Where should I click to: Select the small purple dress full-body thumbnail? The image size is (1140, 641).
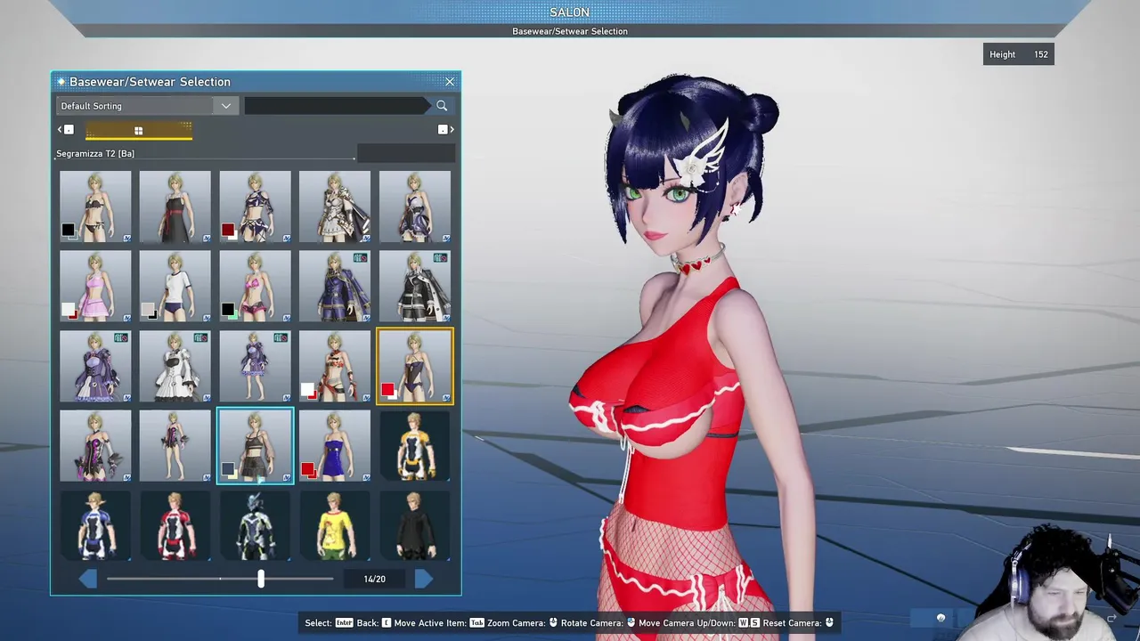(255, 366)
